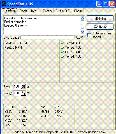Click the 0,0% CPU usage value

(x=80, y=37)
